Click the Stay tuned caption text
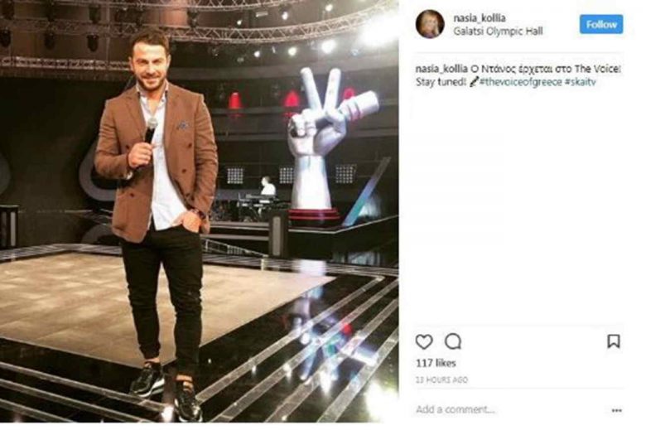The width and height of the screenshot is (646, 430). (441, 82)
